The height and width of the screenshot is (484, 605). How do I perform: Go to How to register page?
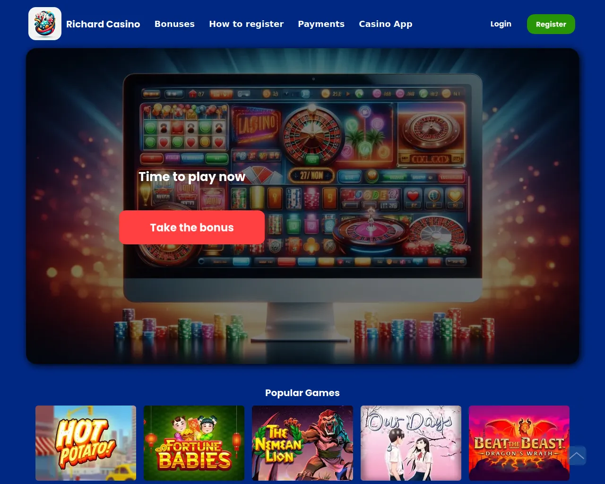(x=246, y=24)
